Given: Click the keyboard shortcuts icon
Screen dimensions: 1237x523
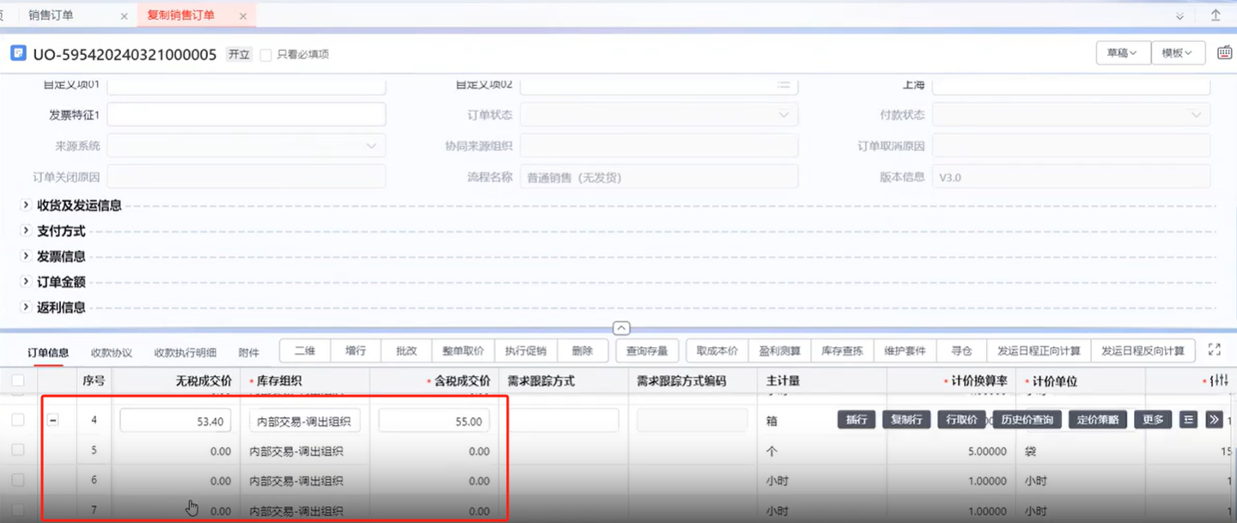Looking at the screenshot, I should click(x=1225, y=53).
